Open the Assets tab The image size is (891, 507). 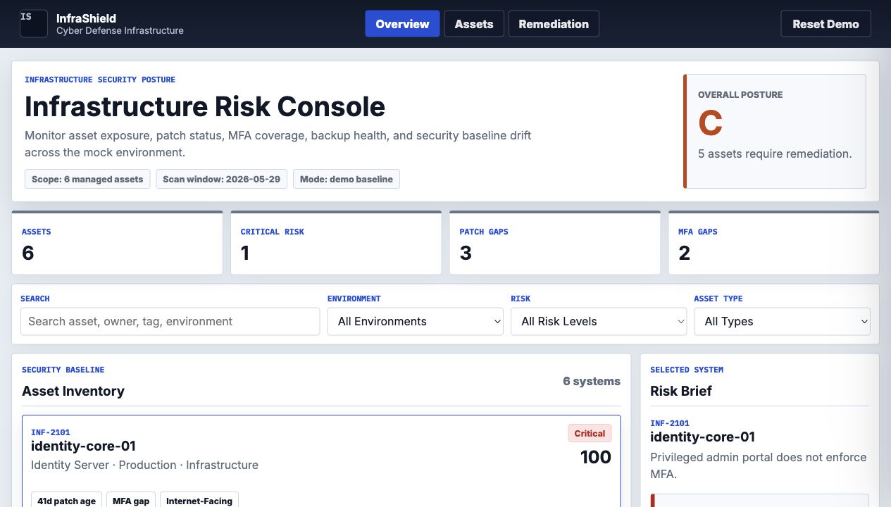[x=474, y=24]
